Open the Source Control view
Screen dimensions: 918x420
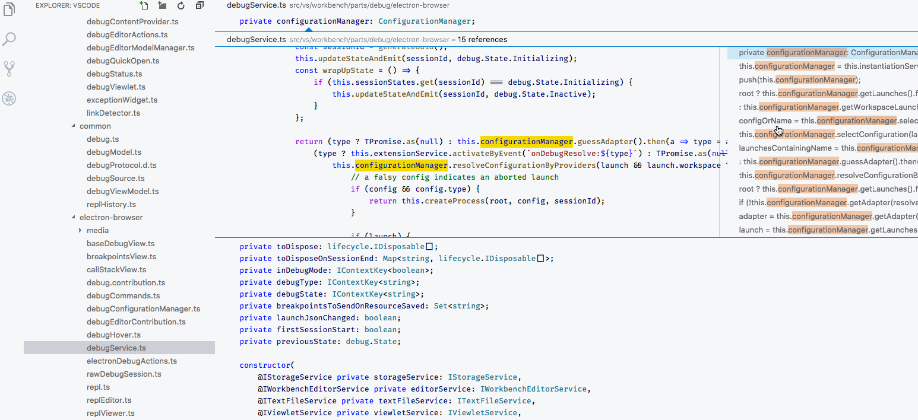[9, 68]
